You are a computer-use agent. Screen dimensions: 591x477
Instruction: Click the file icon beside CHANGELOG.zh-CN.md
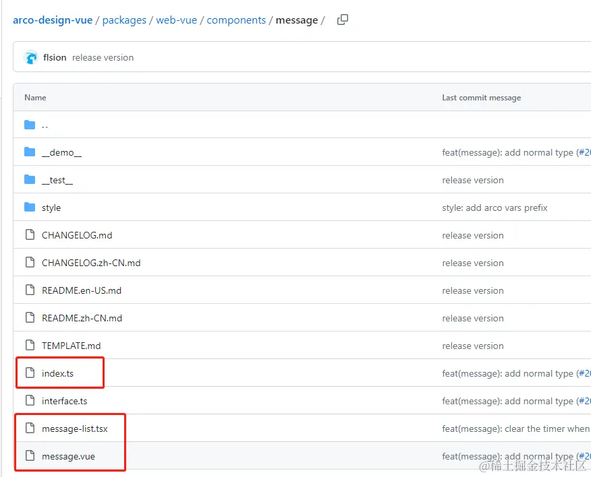point(30,262)
